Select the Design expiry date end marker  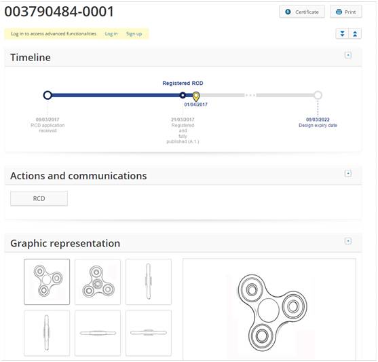(318, 95)
